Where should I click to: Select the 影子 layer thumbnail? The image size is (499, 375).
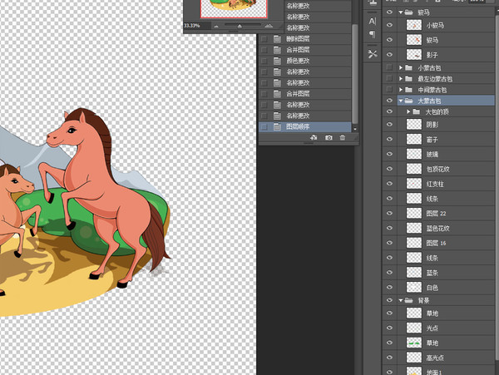(414, 55)
